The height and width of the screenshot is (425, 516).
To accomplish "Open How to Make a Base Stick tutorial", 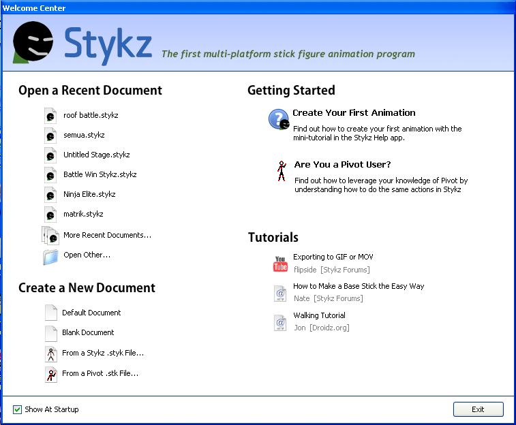I will [x=359, y=286].
